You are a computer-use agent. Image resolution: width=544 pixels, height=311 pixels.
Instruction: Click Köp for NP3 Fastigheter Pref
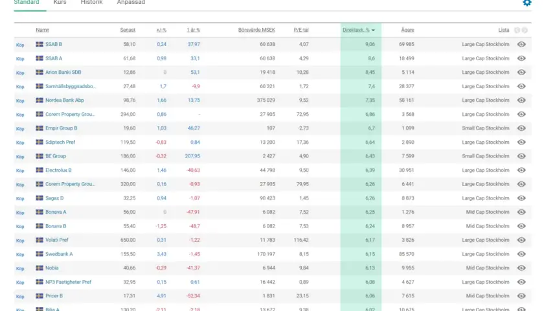coord(20,282)
